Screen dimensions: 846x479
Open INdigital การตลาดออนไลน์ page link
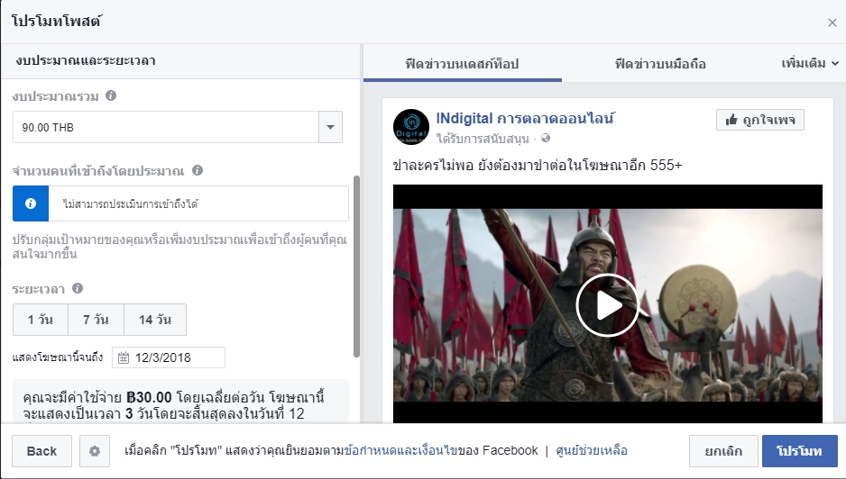tap(525, 118)
